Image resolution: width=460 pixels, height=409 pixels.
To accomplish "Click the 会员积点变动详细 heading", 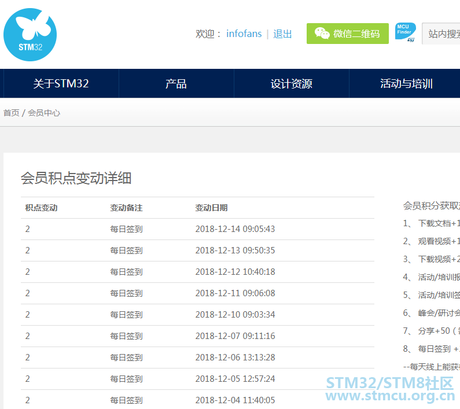I will (x=76, y=178).
